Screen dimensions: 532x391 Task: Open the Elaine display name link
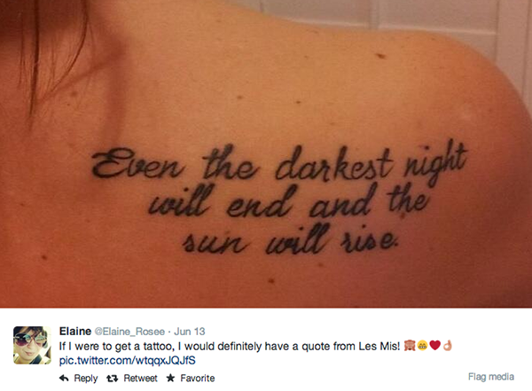pos(75,331)
